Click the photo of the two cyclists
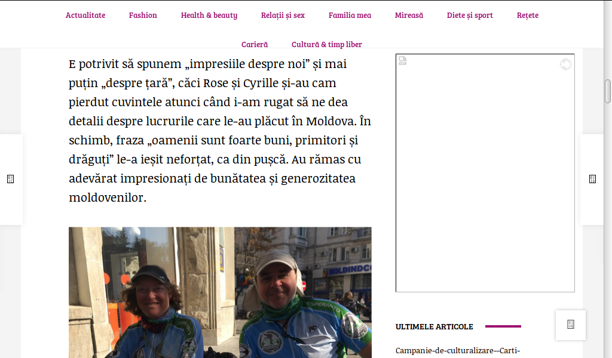 220,292
